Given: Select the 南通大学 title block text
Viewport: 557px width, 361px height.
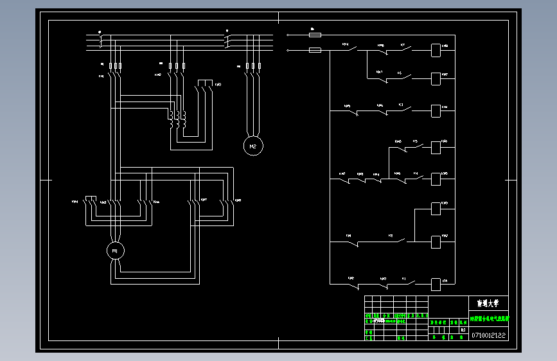Looking at the screenshot, I should coord(488,303).
